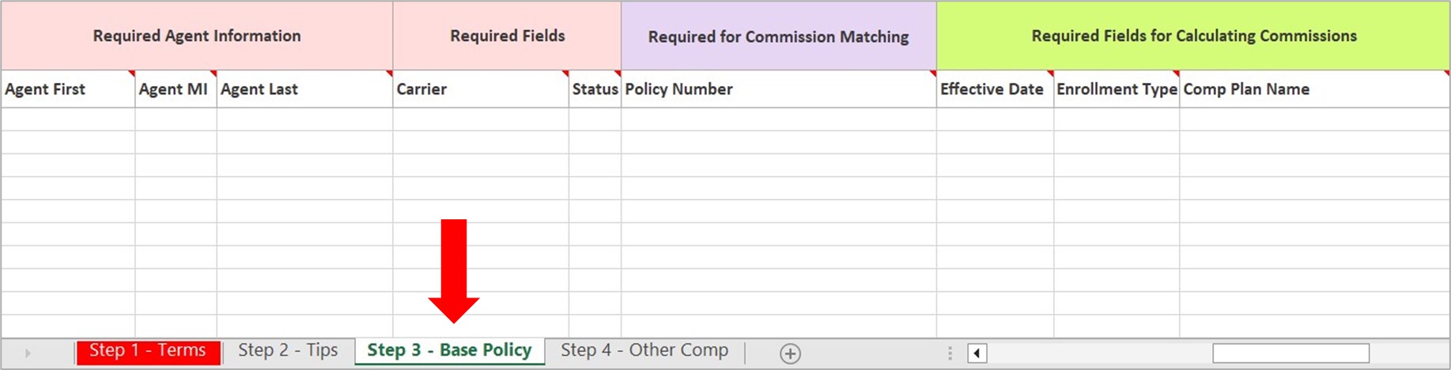1451x370 pixels.
Task: Select the Agent First header cell
Action: (67, 89)
